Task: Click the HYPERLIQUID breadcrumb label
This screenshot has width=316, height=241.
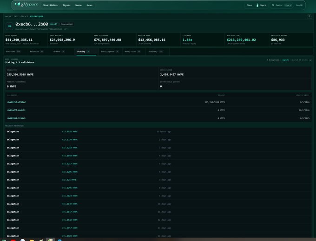Action: pyautogui.click(x=37, y=17)
